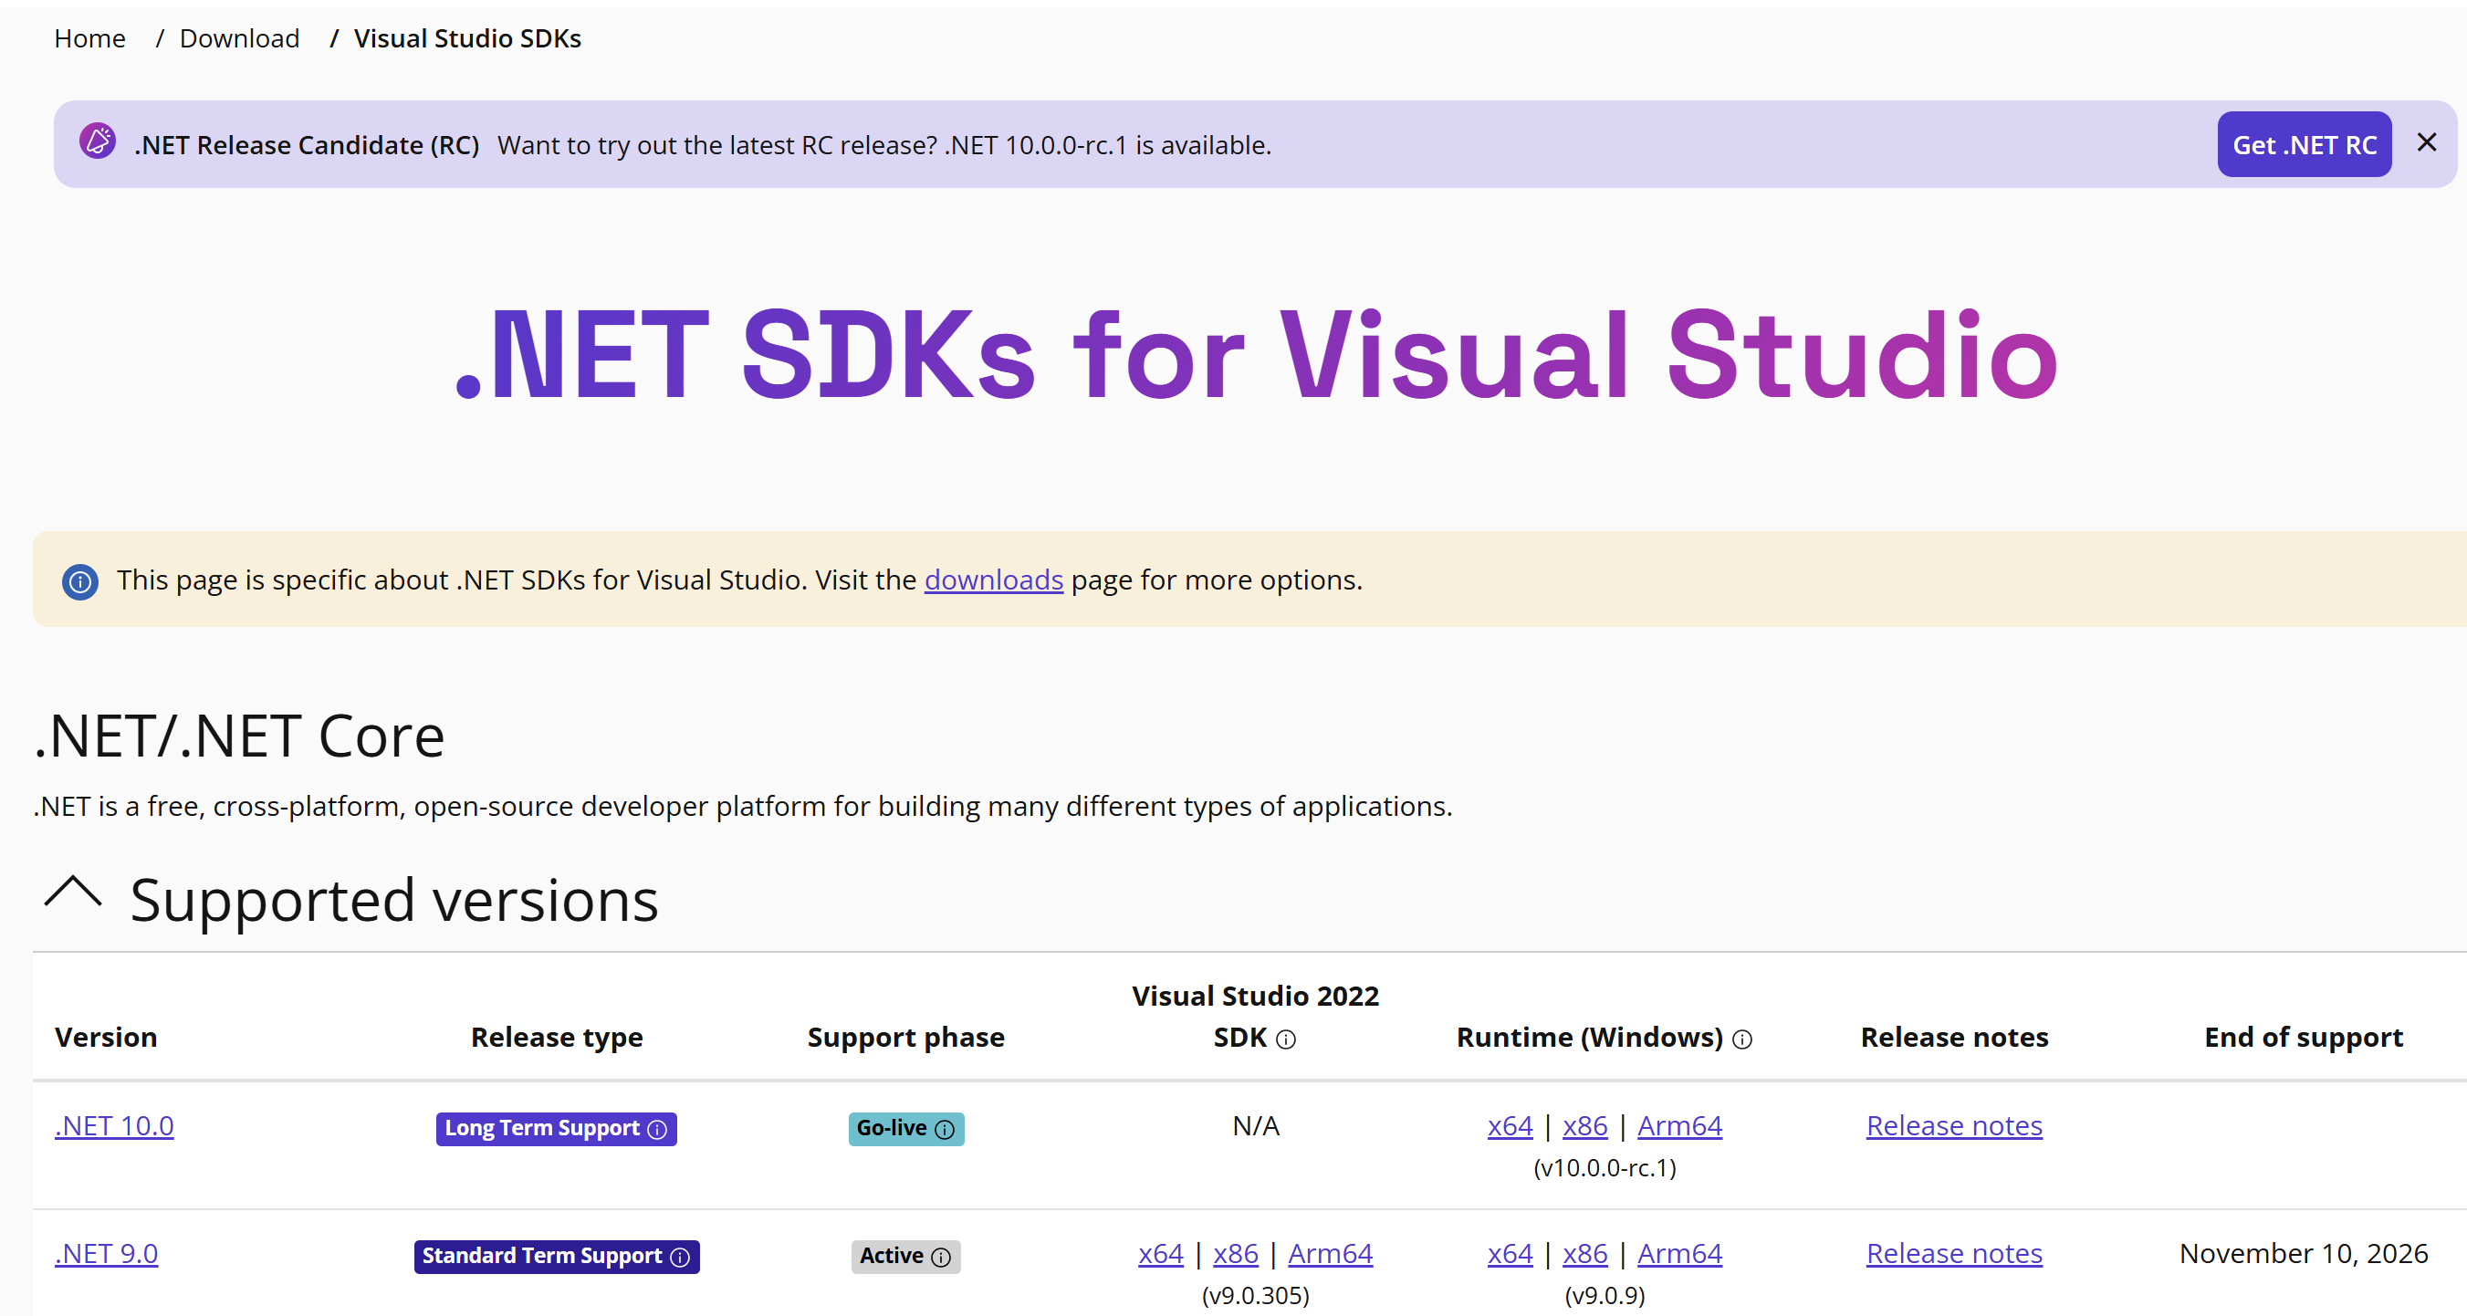Click the Standard Term Support badge label

541,1256
